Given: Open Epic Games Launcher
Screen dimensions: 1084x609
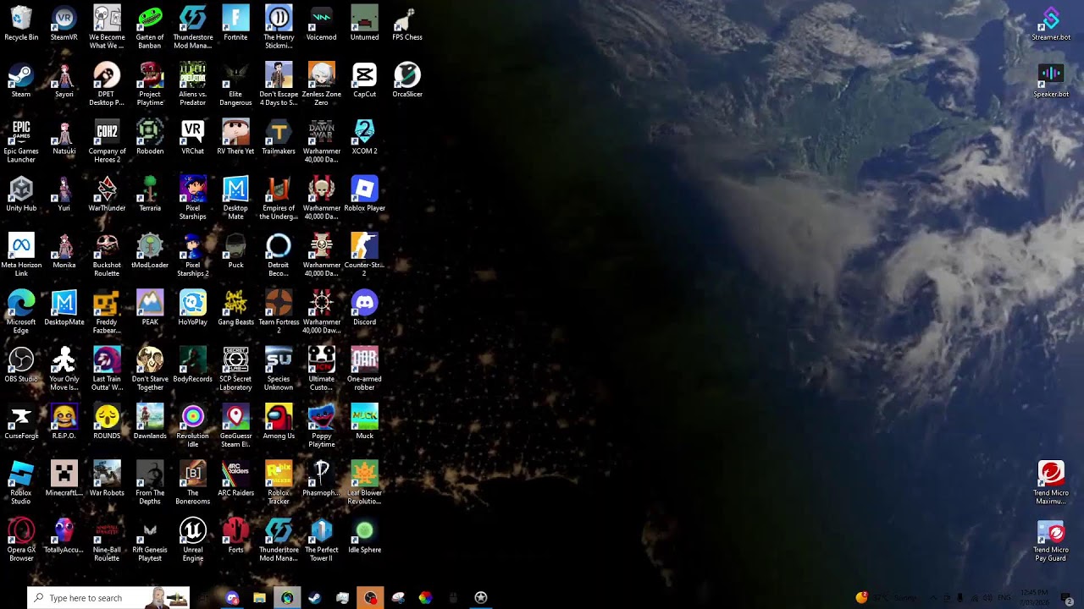Looking at the screenshot, I should click(21, 140).
